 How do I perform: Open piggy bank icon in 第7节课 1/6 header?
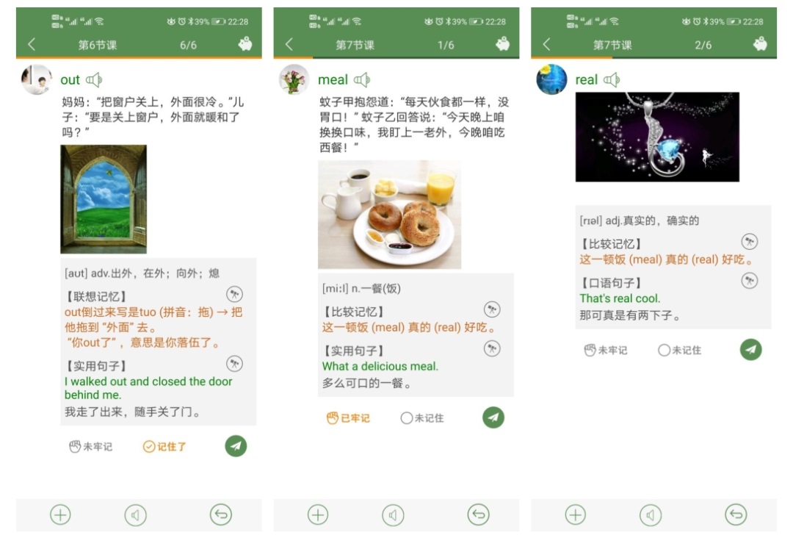coord(502,44)
